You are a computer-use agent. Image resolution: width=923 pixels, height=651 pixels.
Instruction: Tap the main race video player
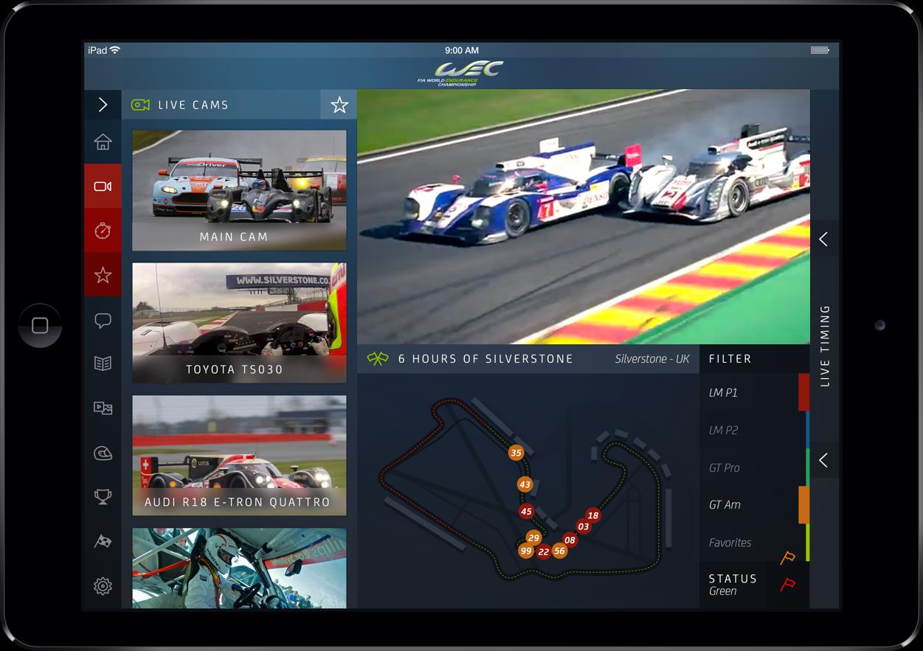[583, 217]
